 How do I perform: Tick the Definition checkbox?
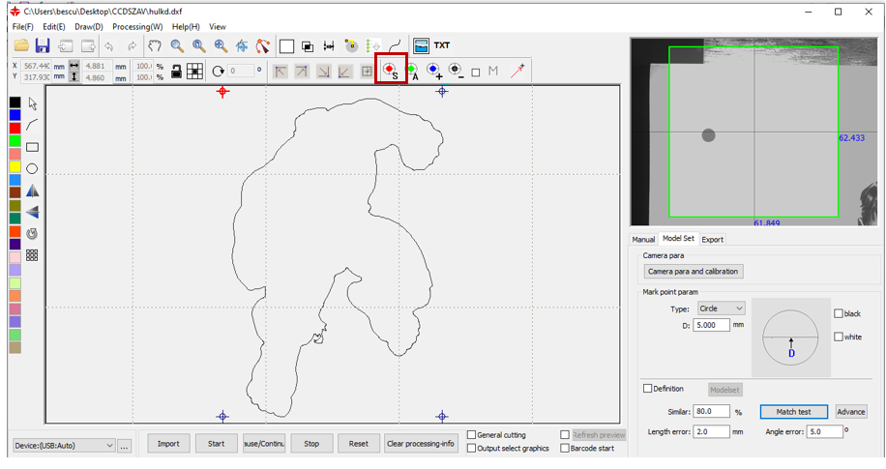[x=647, y=389]
